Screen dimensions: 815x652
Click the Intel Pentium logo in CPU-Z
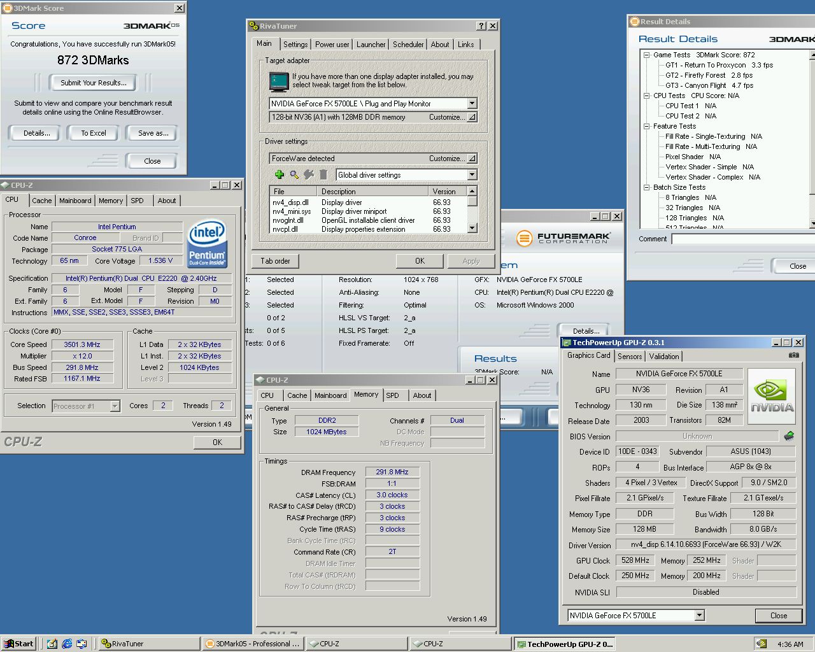[x=207, y=244]
